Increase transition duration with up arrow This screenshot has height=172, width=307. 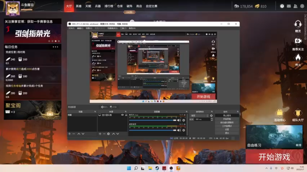pyautogui.click(x=212, y=118)
